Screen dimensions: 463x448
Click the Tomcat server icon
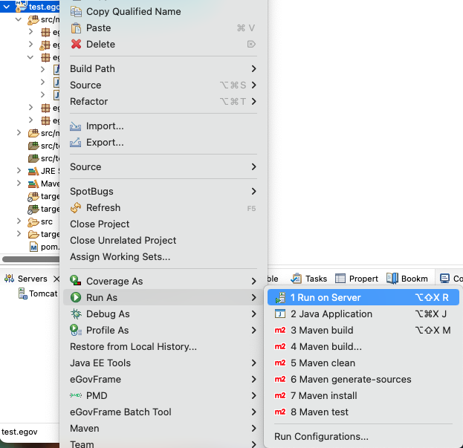(x=23, y=293)
